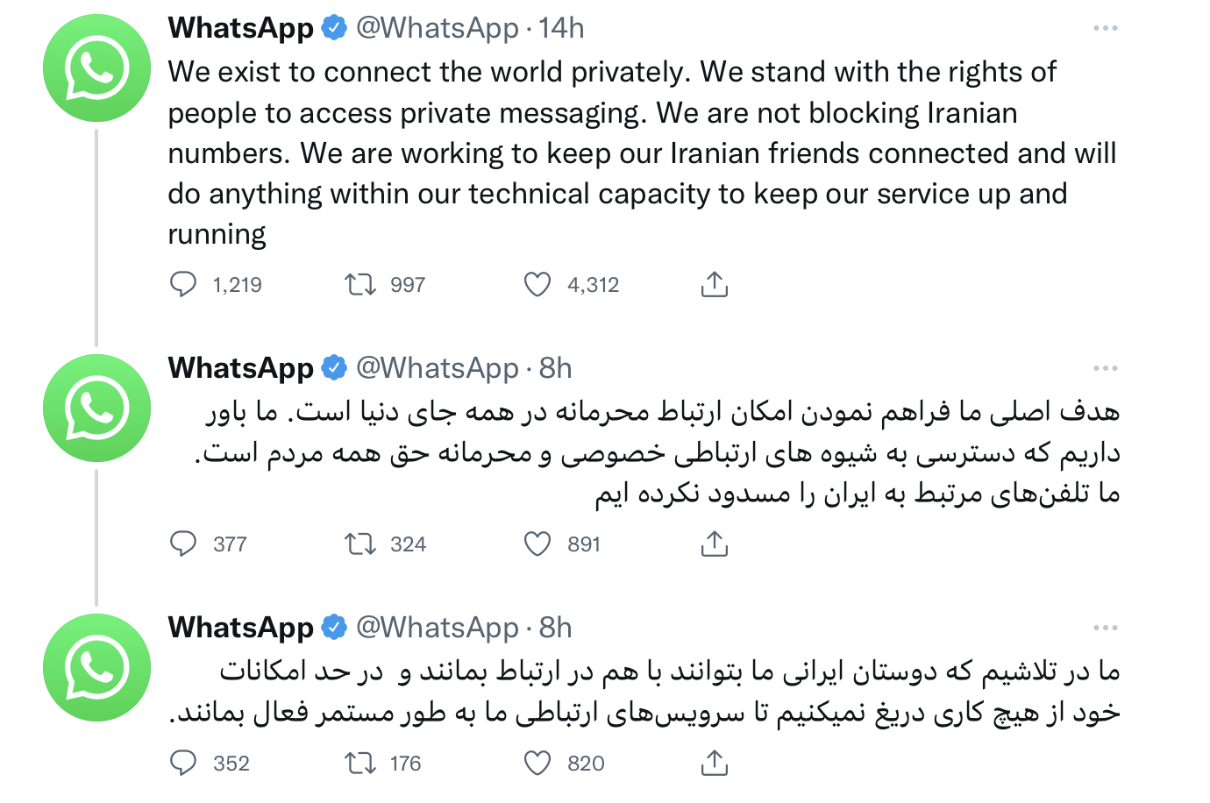The height and width of the screenshot is (803, 1210).
Task: Click the WhatsApp avatar on the bottom tweet
Action: (96, 668)
